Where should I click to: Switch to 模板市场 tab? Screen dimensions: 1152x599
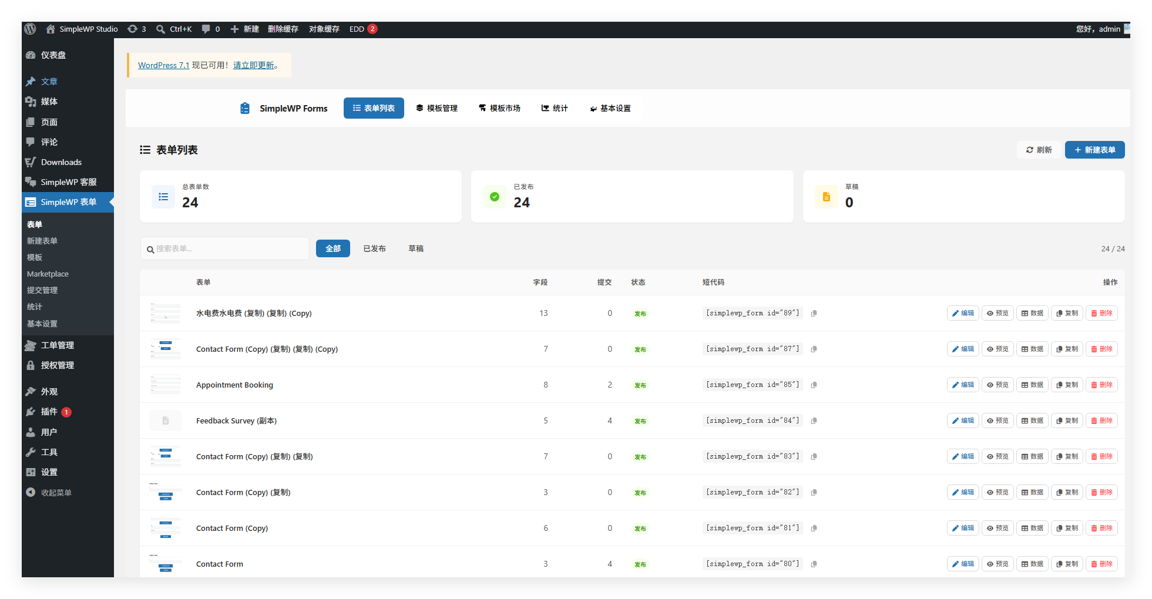[499, 108]
